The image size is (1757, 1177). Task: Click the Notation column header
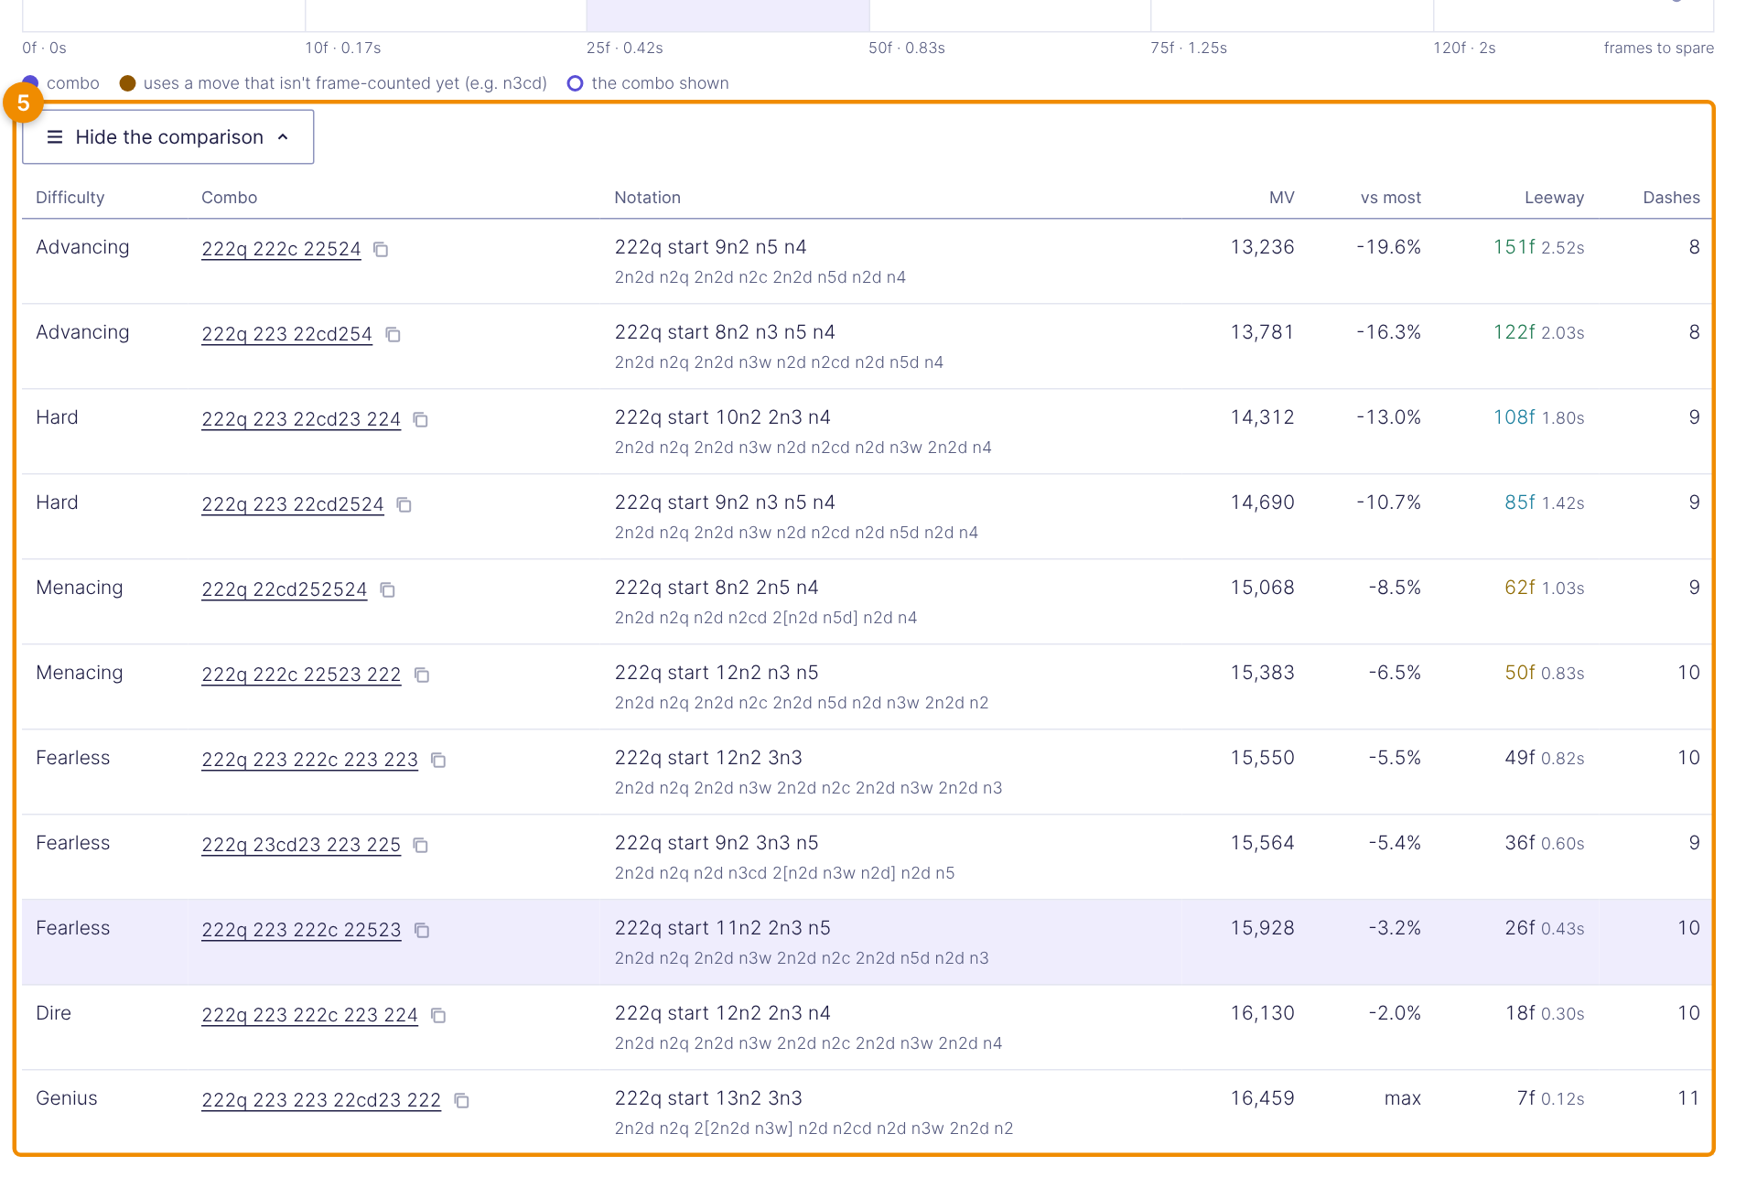pos(648,198)
